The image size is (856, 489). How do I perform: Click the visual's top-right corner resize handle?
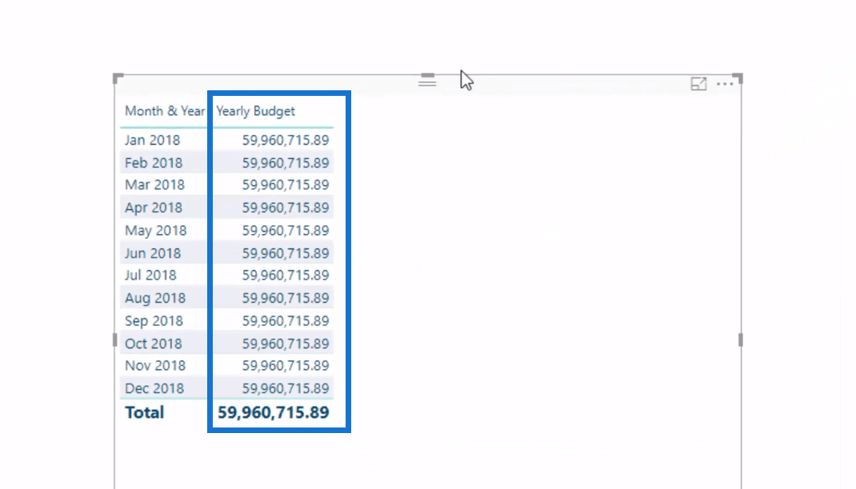pos(738,78)
